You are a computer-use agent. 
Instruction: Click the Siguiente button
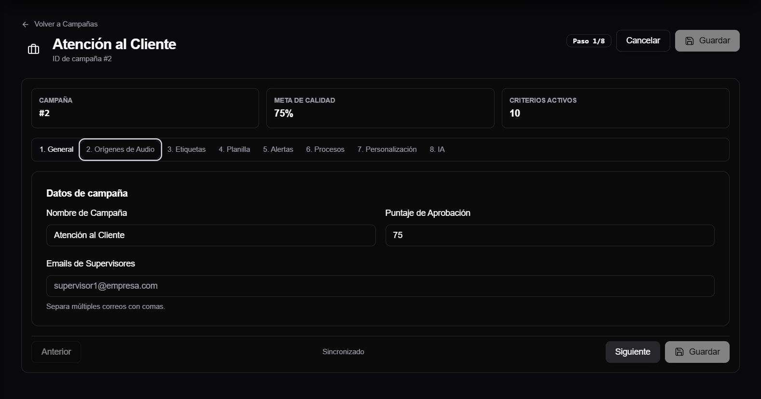pyautogui.click(x=632, y=352)
